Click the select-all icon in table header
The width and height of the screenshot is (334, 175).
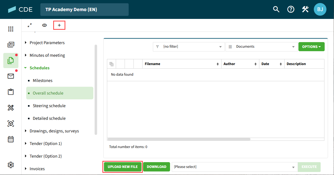click(x=112, y=64)
